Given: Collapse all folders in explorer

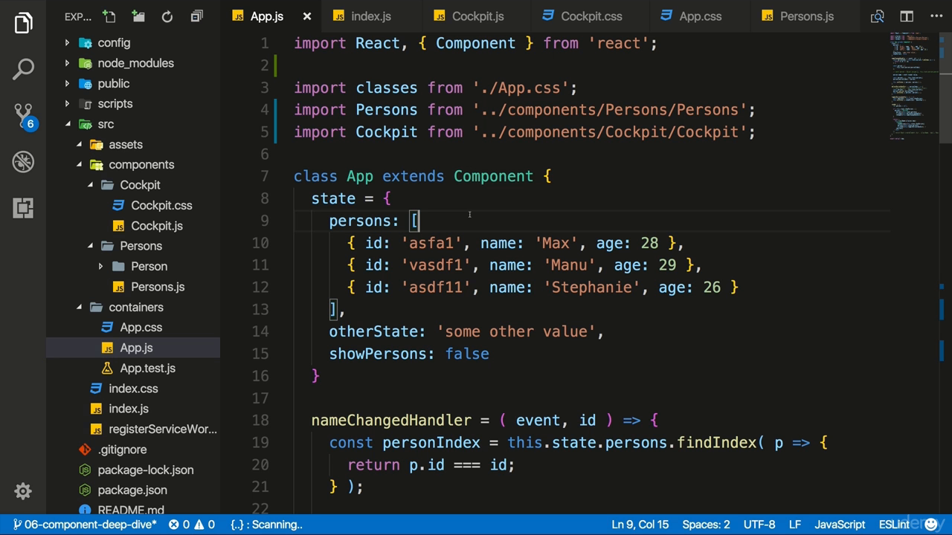Looking at the screenshot, I should 196,16.
